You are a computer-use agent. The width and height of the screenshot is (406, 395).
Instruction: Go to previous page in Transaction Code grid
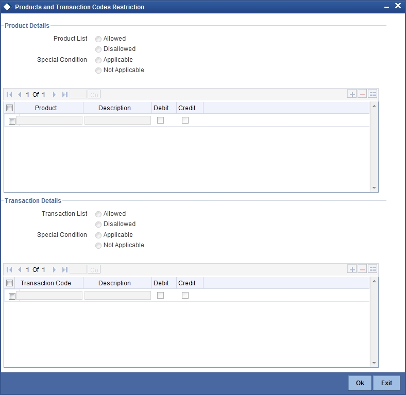point(20,269)
